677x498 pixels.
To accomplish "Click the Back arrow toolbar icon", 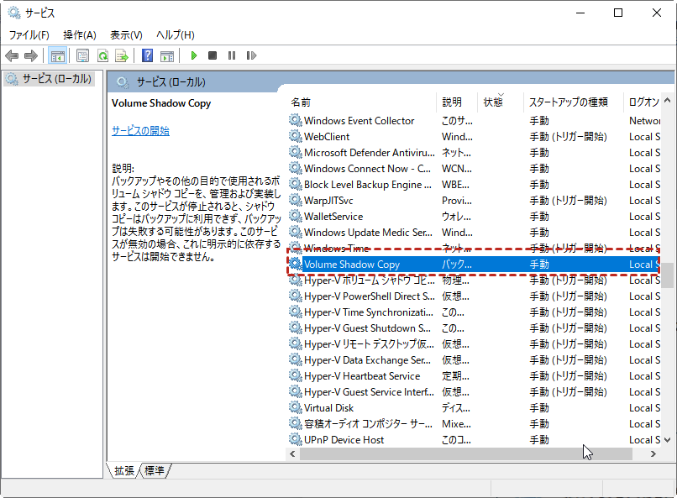I will click(12, 55).
